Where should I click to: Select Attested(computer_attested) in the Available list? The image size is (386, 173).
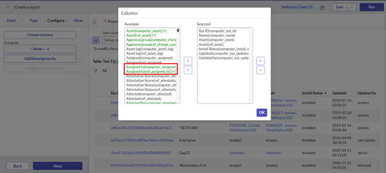pyautogui.click(x=149, y=94)
